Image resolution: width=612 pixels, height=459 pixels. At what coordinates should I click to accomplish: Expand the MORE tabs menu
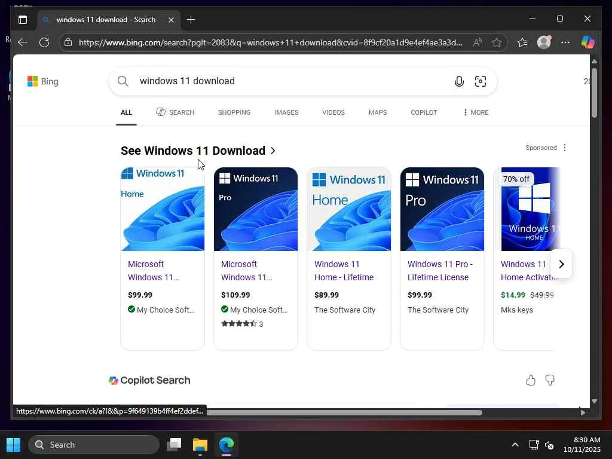[476, 112]
